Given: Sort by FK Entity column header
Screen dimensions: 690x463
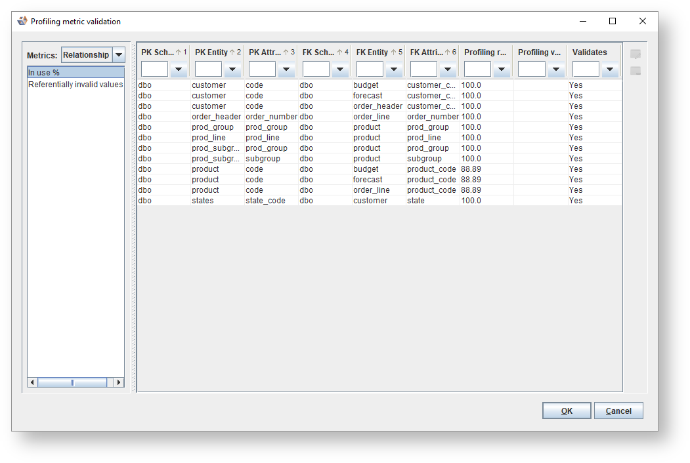Looking at the screenshot, I should click(379, 52).
